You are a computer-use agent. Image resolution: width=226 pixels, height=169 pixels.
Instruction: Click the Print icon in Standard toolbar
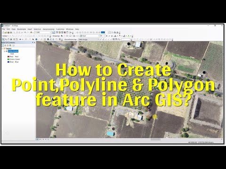click(x=11, y=32)
